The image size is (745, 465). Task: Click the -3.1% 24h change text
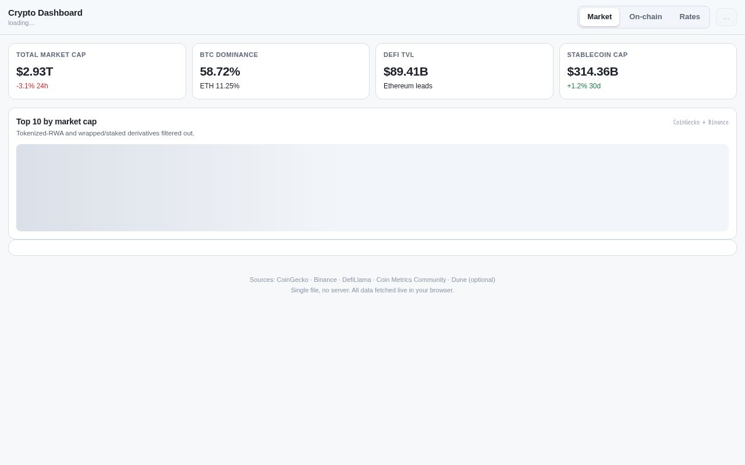coord(32,86)
